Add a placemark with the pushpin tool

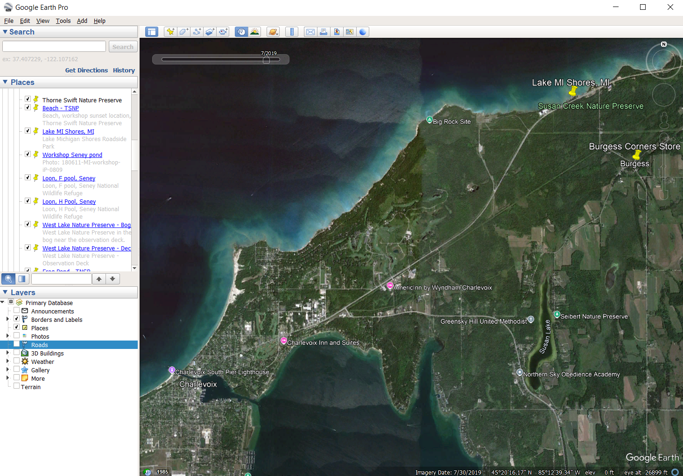point(170,32)
